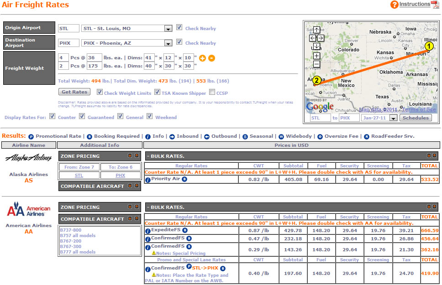Click From: Zone 7 cell
442x285 pixels.
79,167
